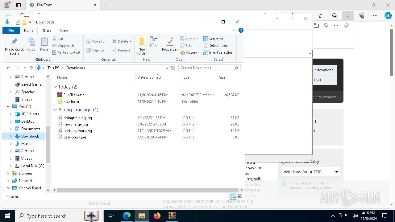
Task: Collapse This PC tree node
Action: 8,107
